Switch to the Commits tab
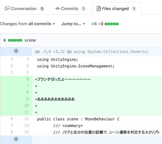162x144 pixels. pyautogui.click(x=71, y=9)
